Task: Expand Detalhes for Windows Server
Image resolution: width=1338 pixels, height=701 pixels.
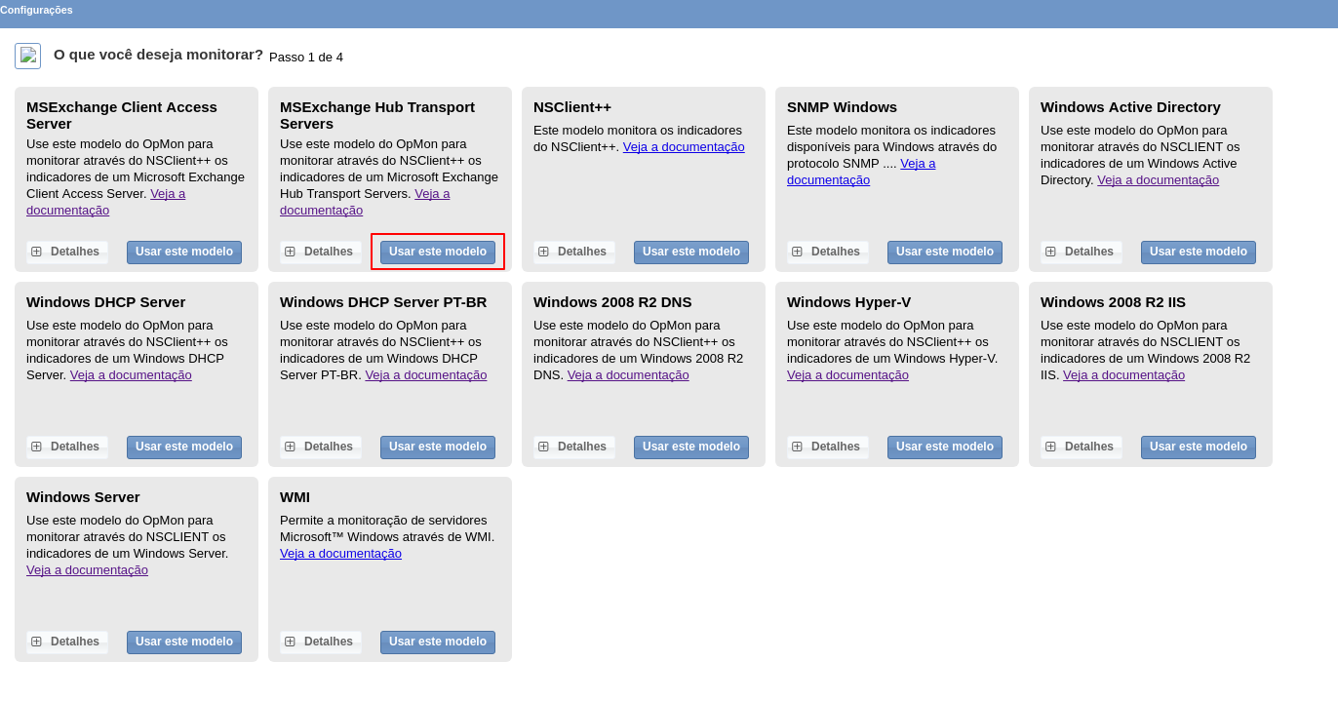Action: (67, 643)
